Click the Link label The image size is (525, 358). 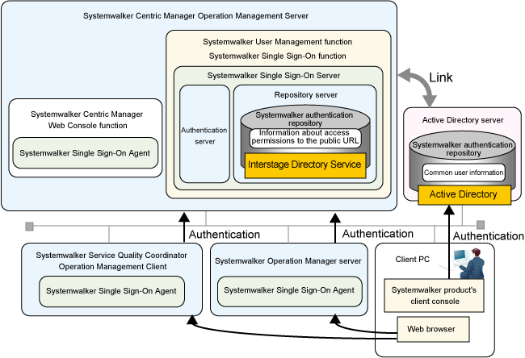(x=441, y=77)
